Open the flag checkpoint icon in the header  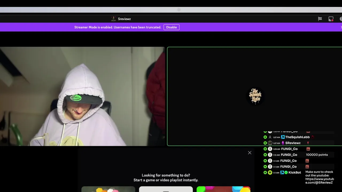pyautogui.click(x=320, y=19)
